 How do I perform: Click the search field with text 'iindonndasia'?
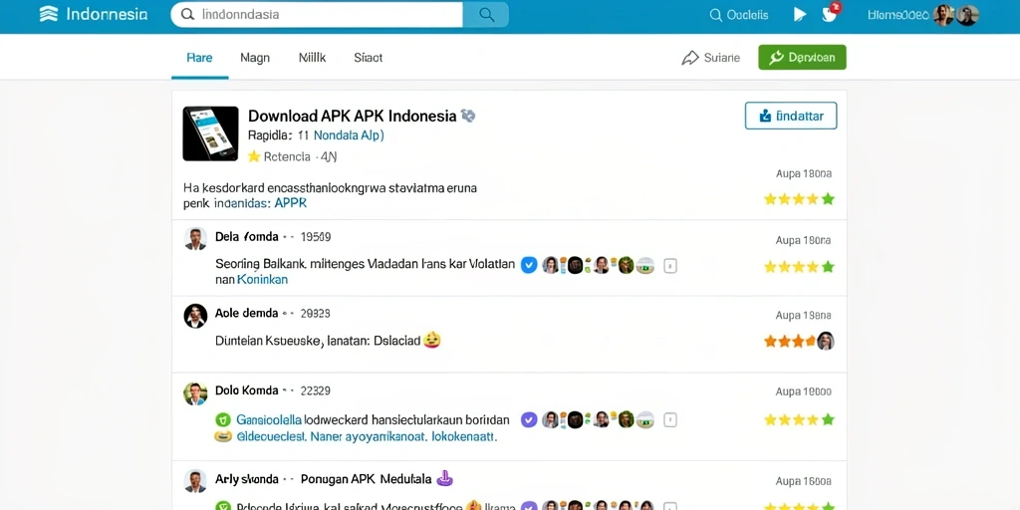point(317,14)
